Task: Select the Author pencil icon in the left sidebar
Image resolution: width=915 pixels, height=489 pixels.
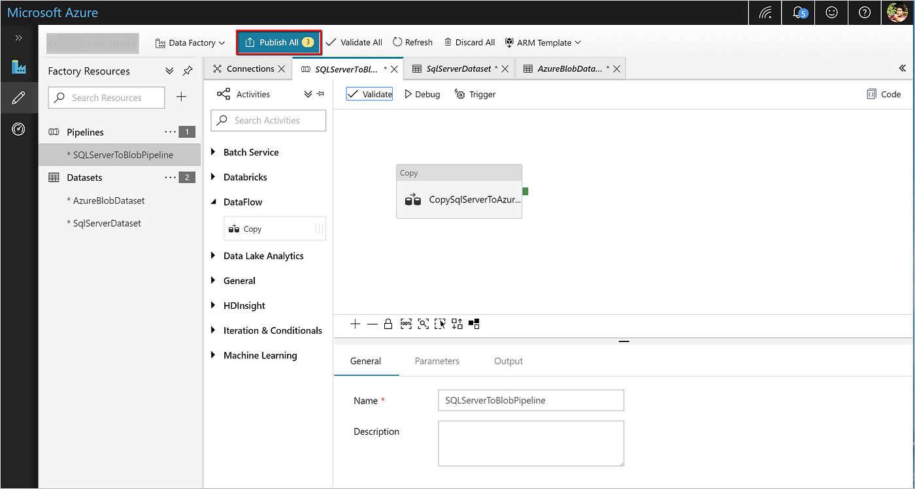Action: point(19,99)
